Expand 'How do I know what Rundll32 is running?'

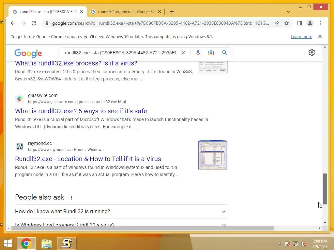click(x=121, y=212)
